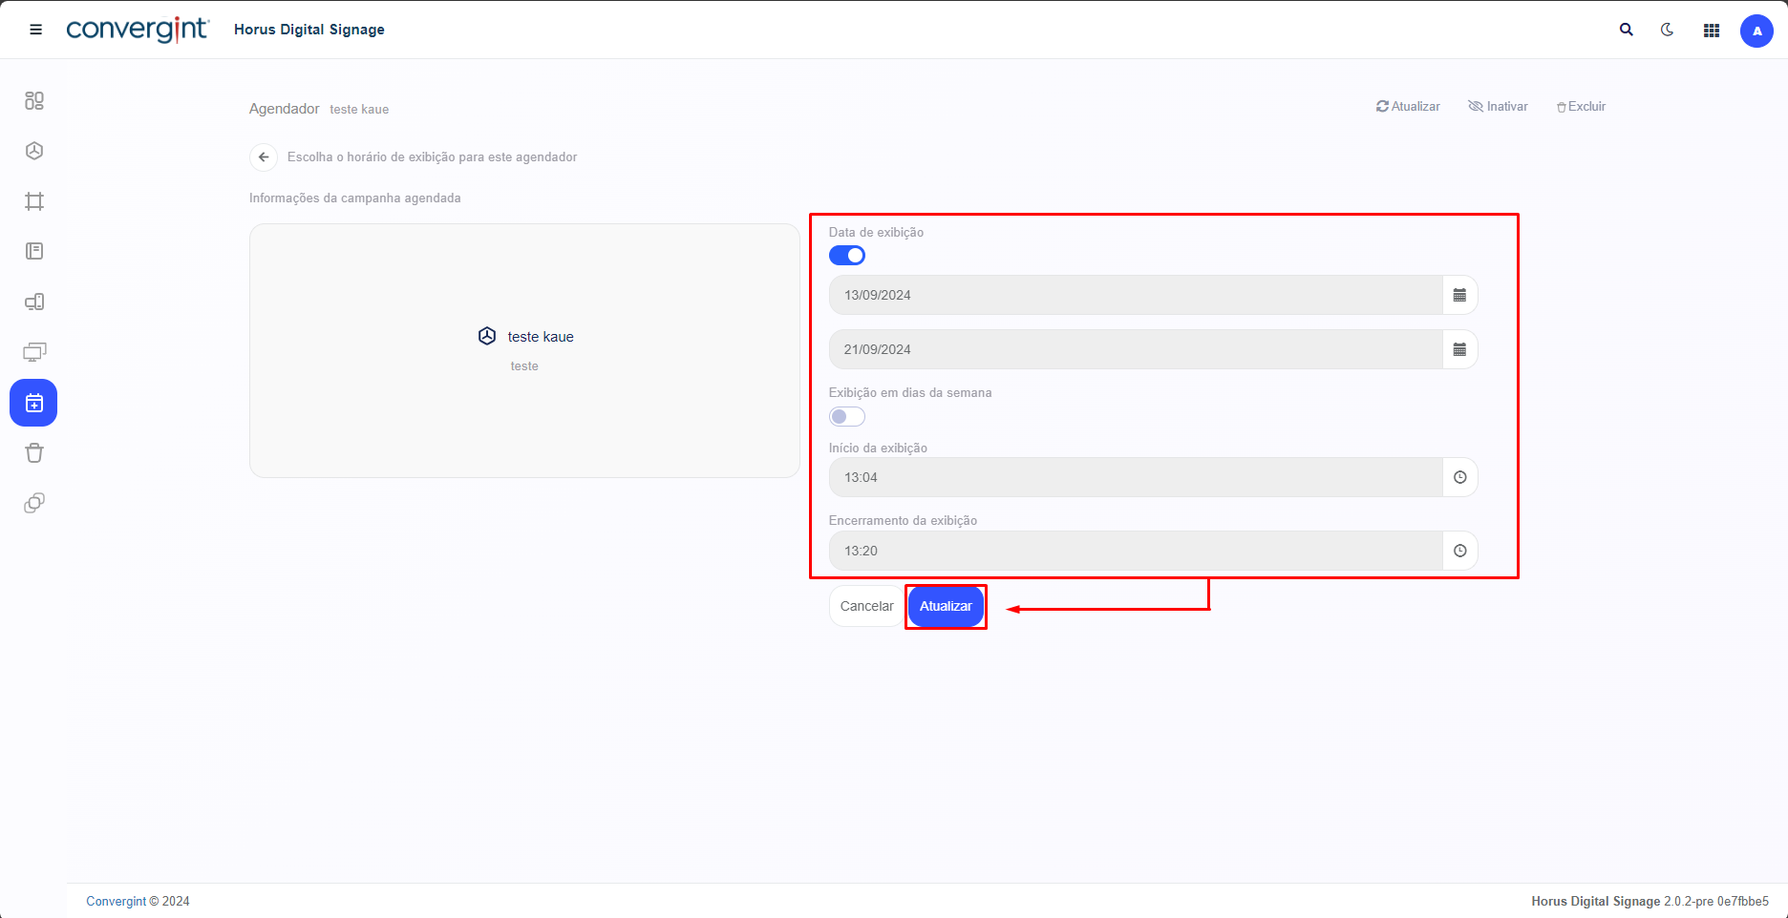This screenshot has height=918, width=1788.
Task: Select the scheduler calendar sidebar icon
Action: pyautogui.click(x=34, y=403)
